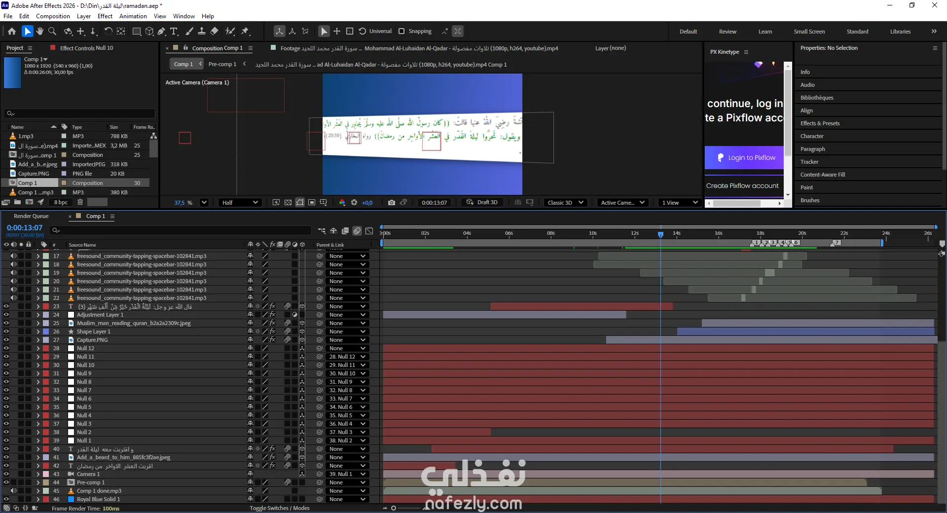Open the viewer resolution dropdown showing Half
This screenshot has width=947, height=513.
[x=240, y=202]
